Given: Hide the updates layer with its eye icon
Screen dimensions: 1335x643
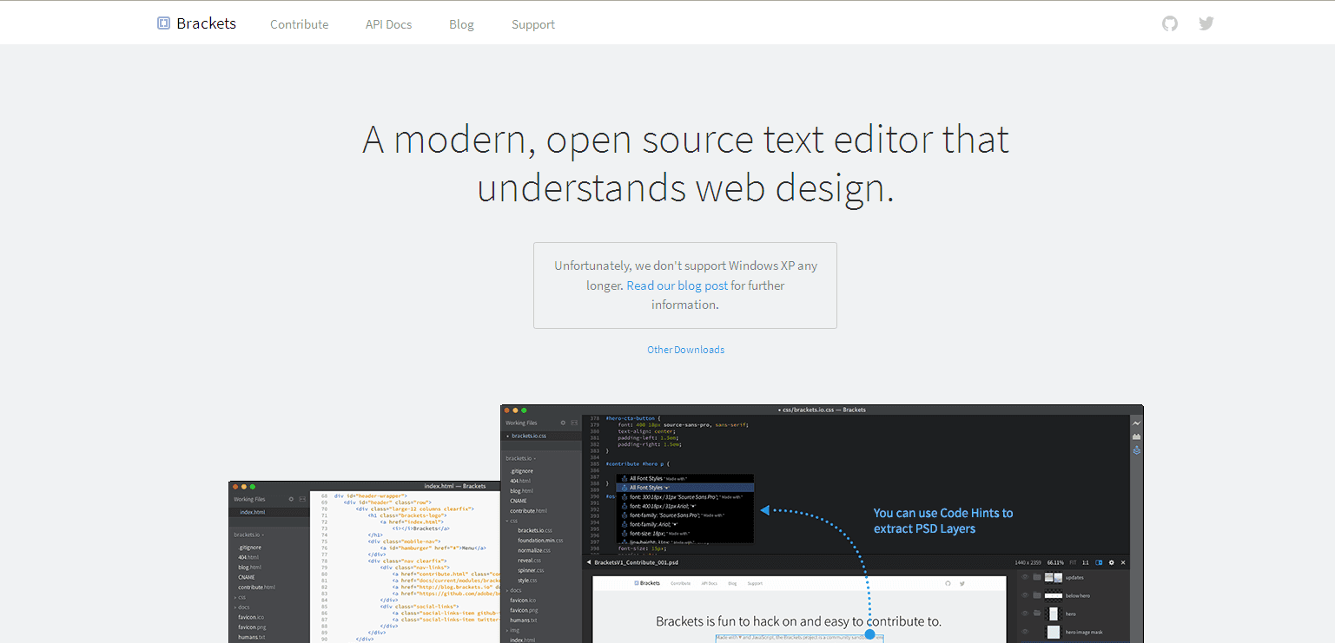Looking at the screenshot, I should [1025, 577].
